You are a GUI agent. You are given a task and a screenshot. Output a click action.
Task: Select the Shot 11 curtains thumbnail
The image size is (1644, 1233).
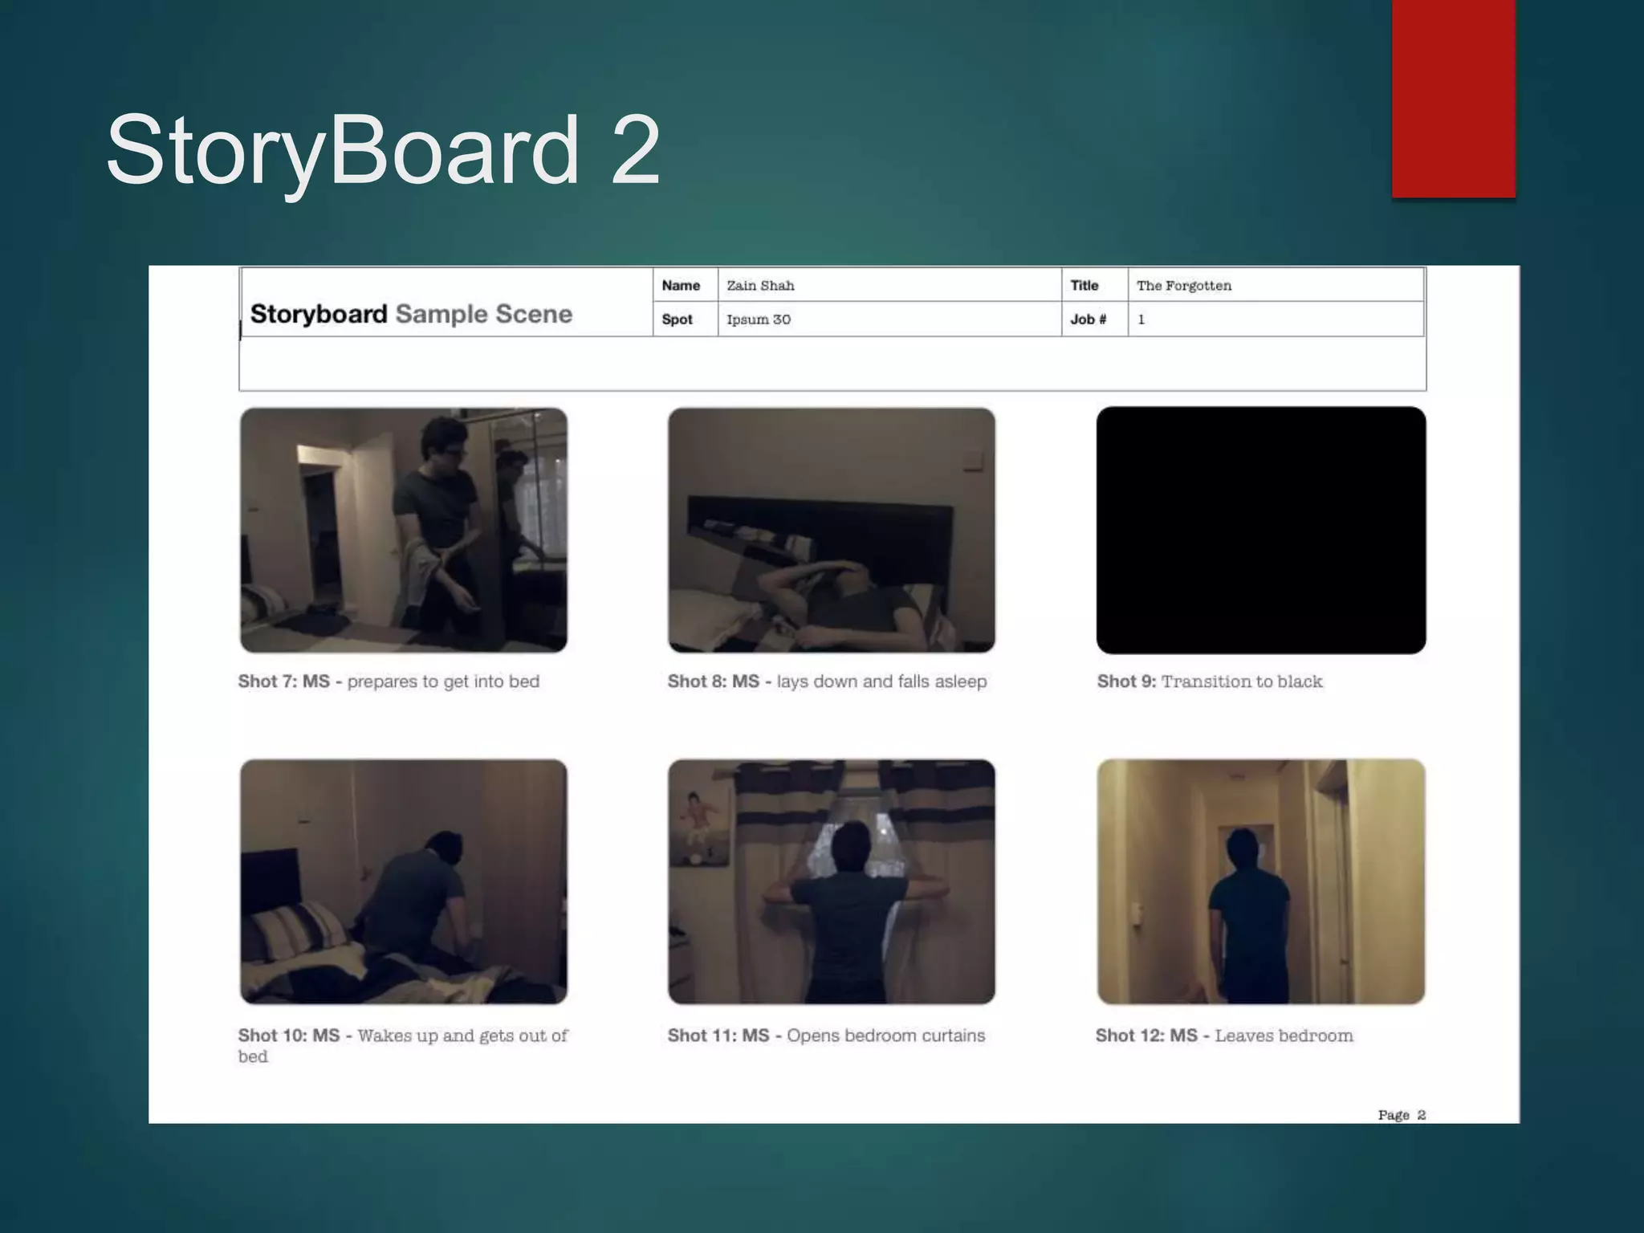click(x=832, y=881)
